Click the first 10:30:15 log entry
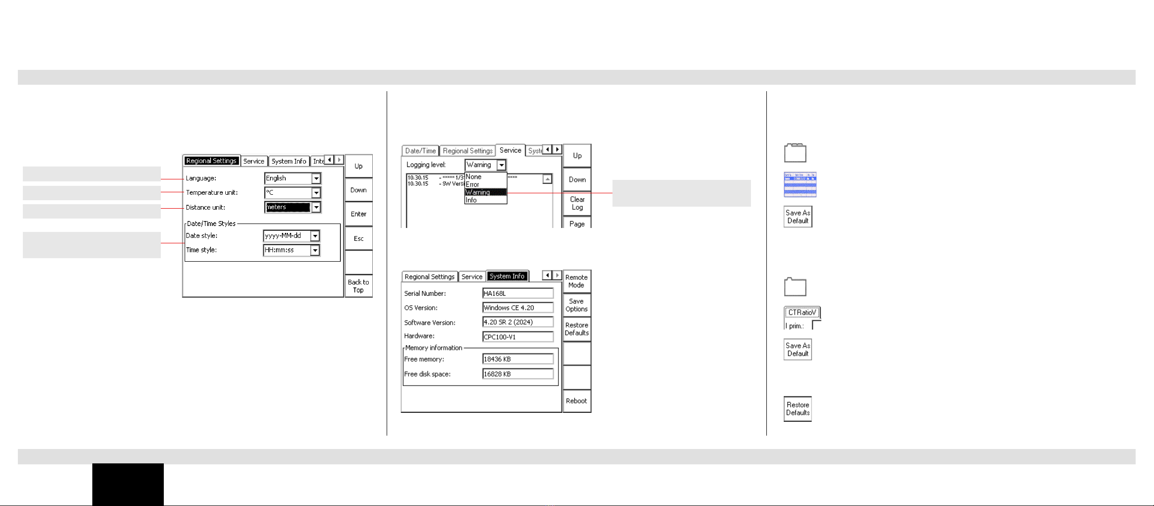The width and height of the screenshot is (1154, 506). coord(435,177)
